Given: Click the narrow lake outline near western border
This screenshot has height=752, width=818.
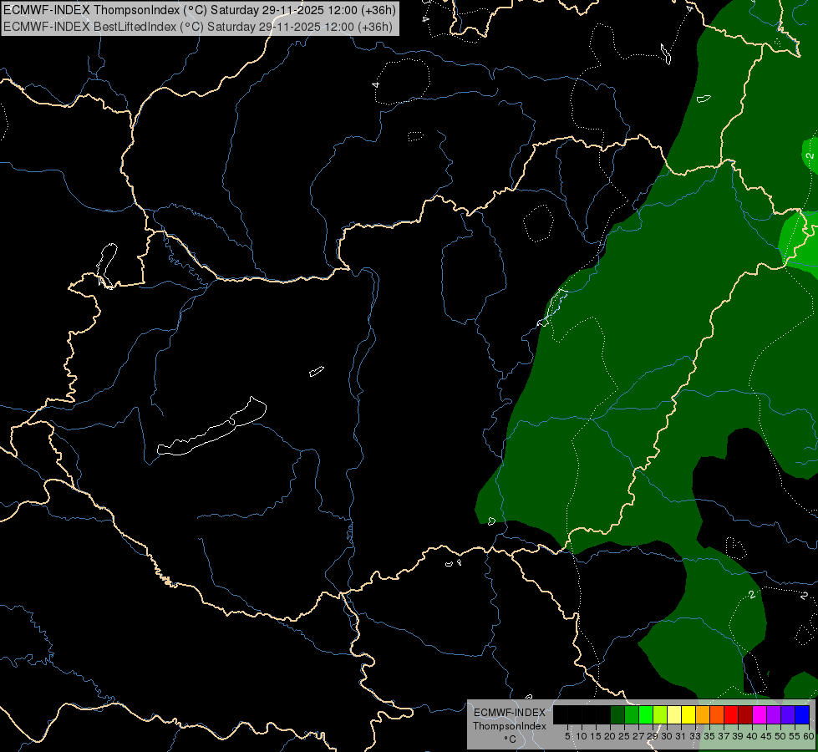Looking at the screenshot, I should [106, 265].
